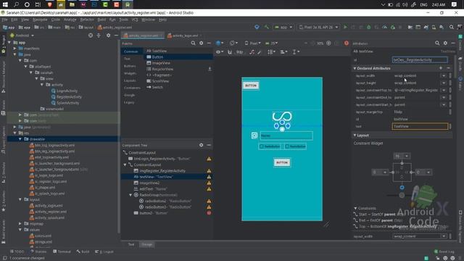Open Attributes panel settings gear

coord(445,43)
